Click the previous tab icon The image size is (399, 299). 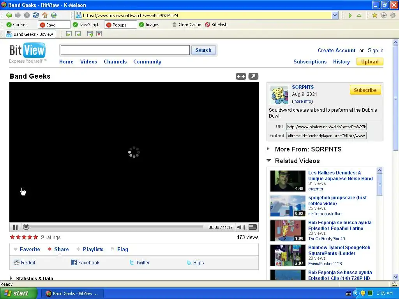[x=69, y=34]
